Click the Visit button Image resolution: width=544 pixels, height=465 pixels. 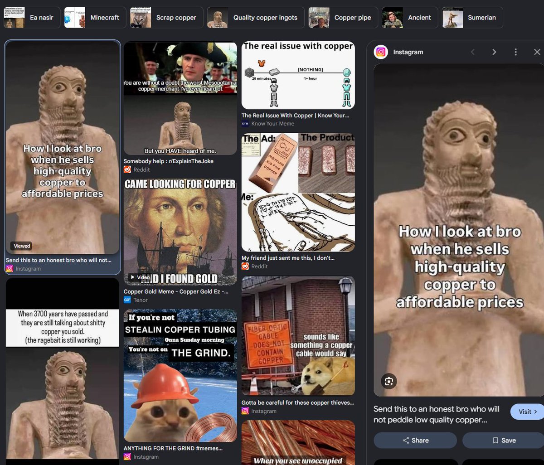coord(527,412)
